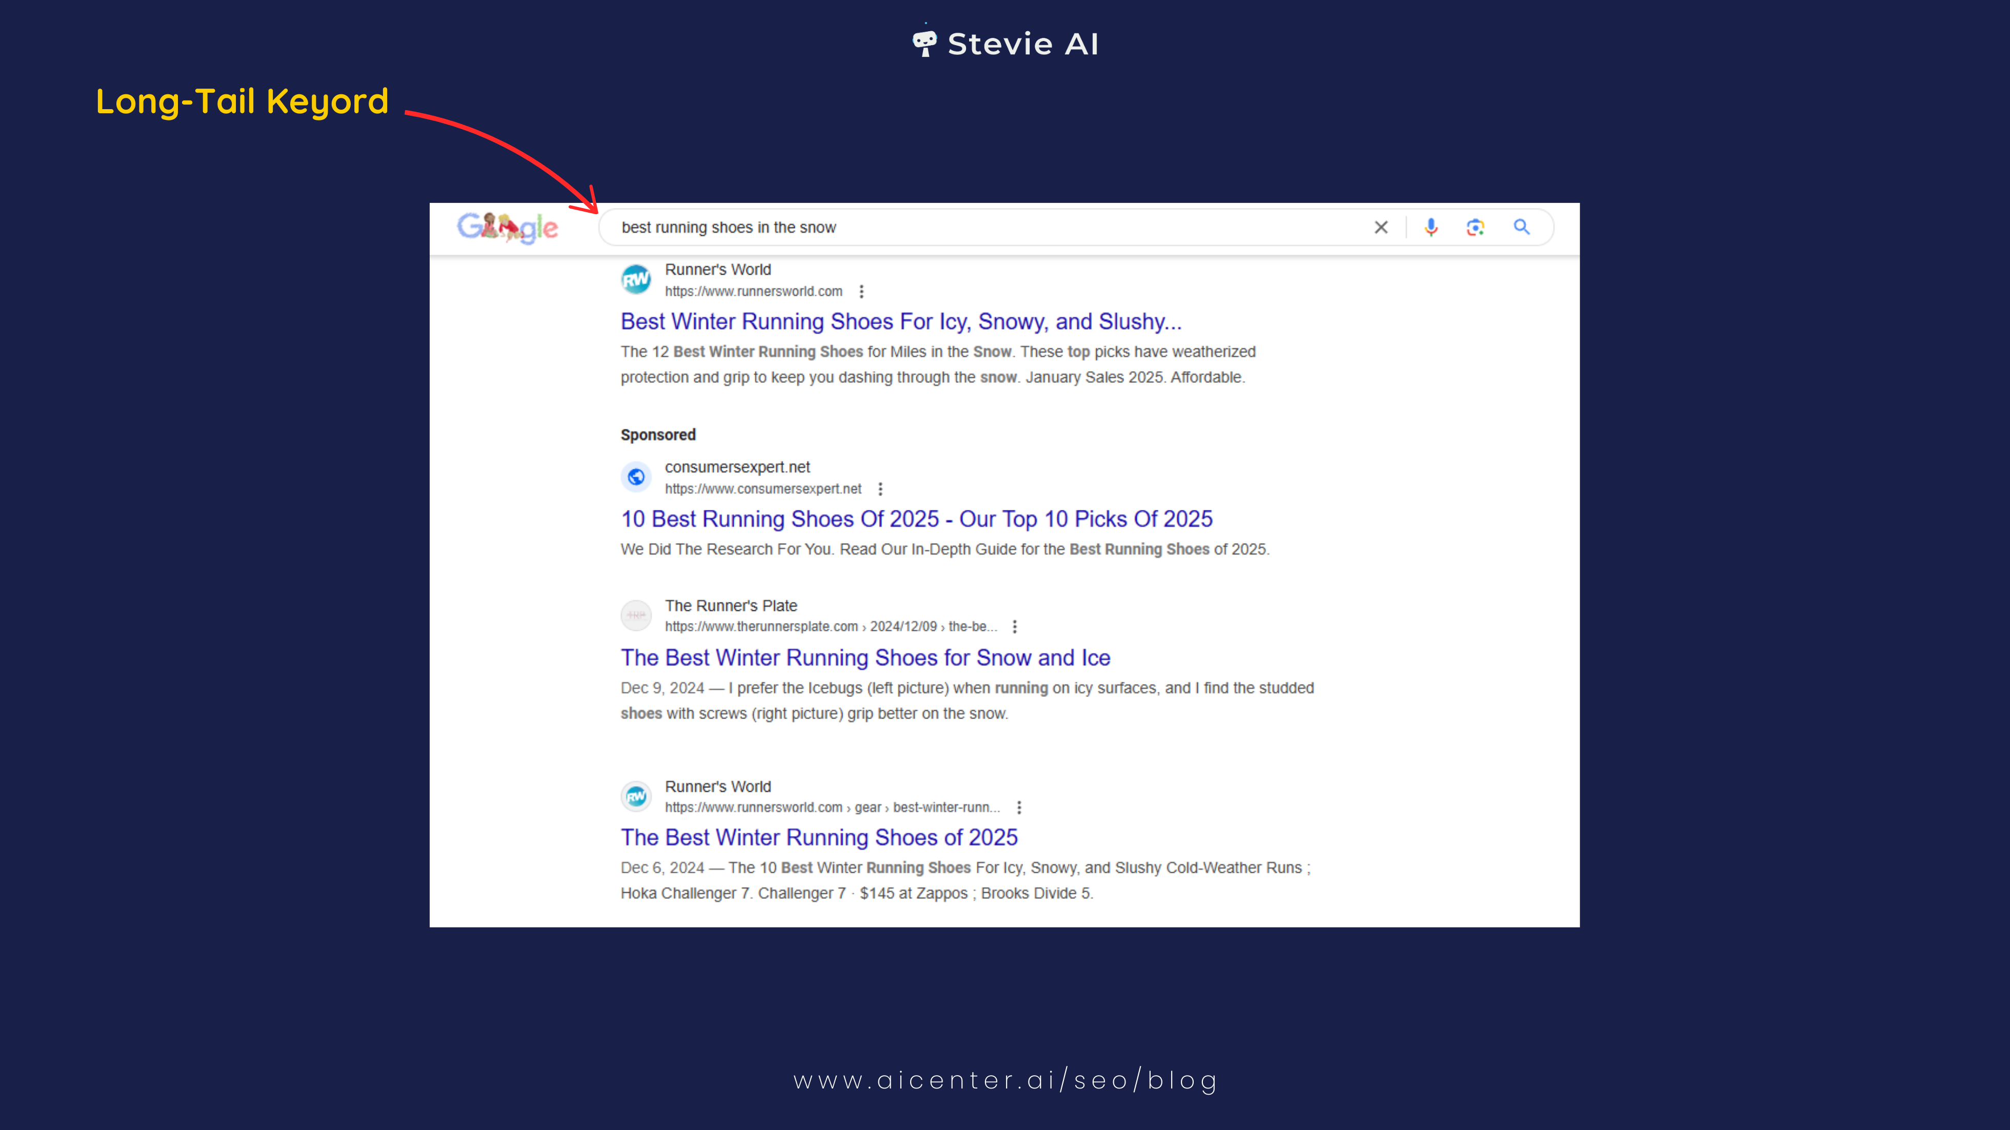This screenshot has height=1130, width=2010.
Task: Open options for the first Runner's World result
Action: point(861,292)
